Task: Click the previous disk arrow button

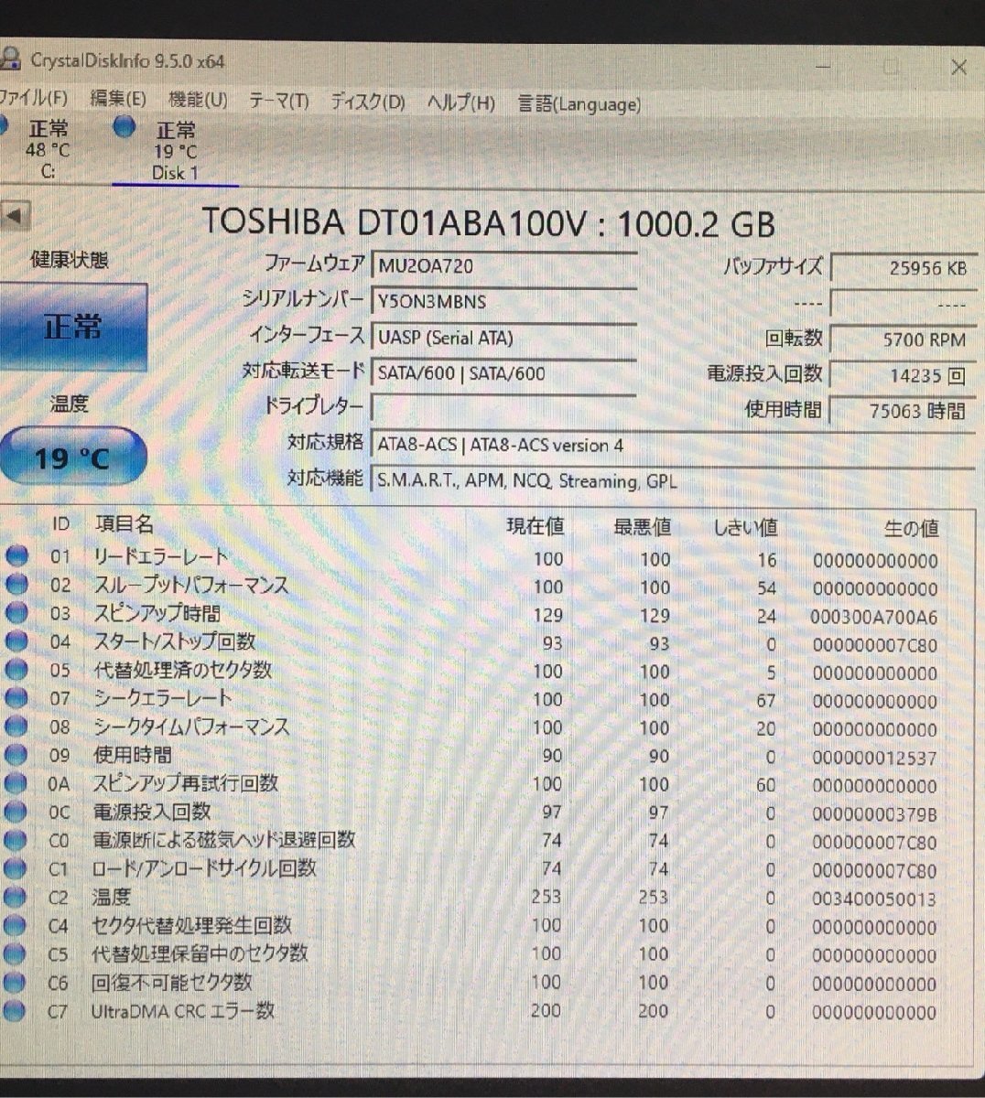Action: (x=15, y=217)
